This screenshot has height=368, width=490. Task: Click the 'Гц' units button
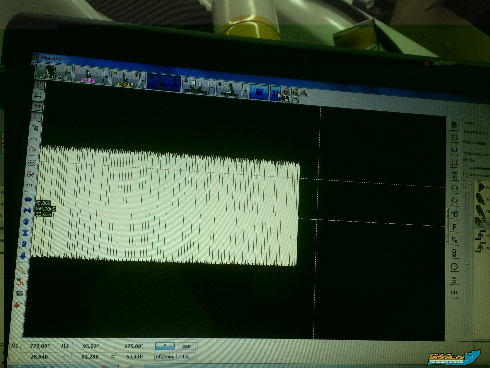[x=186, y=356]
